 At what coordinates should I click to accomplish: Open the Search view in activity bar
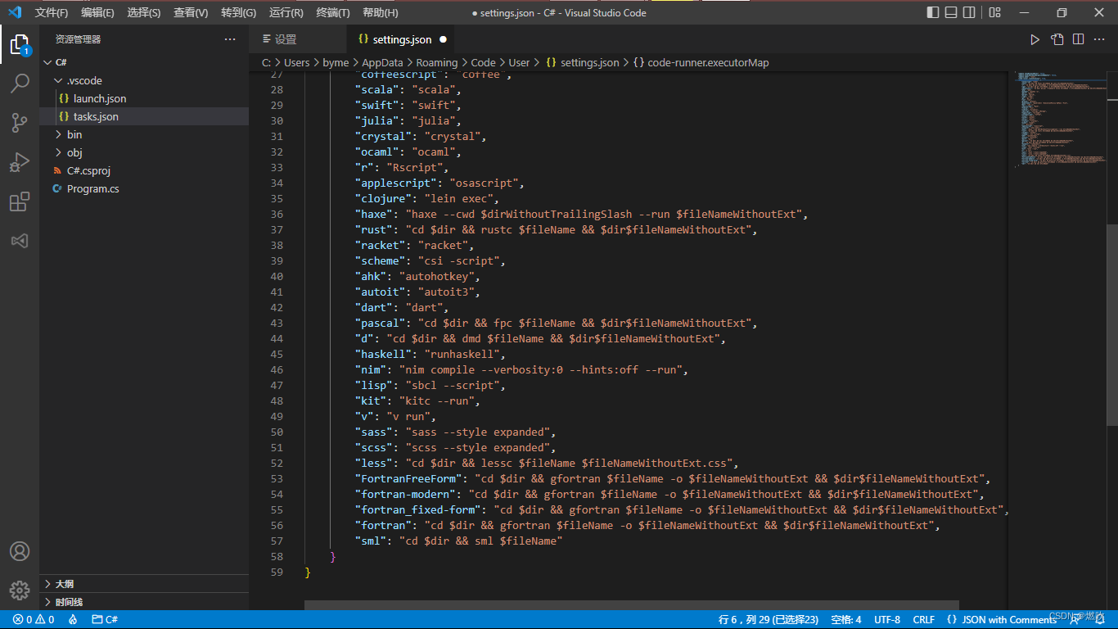[20, 83]
